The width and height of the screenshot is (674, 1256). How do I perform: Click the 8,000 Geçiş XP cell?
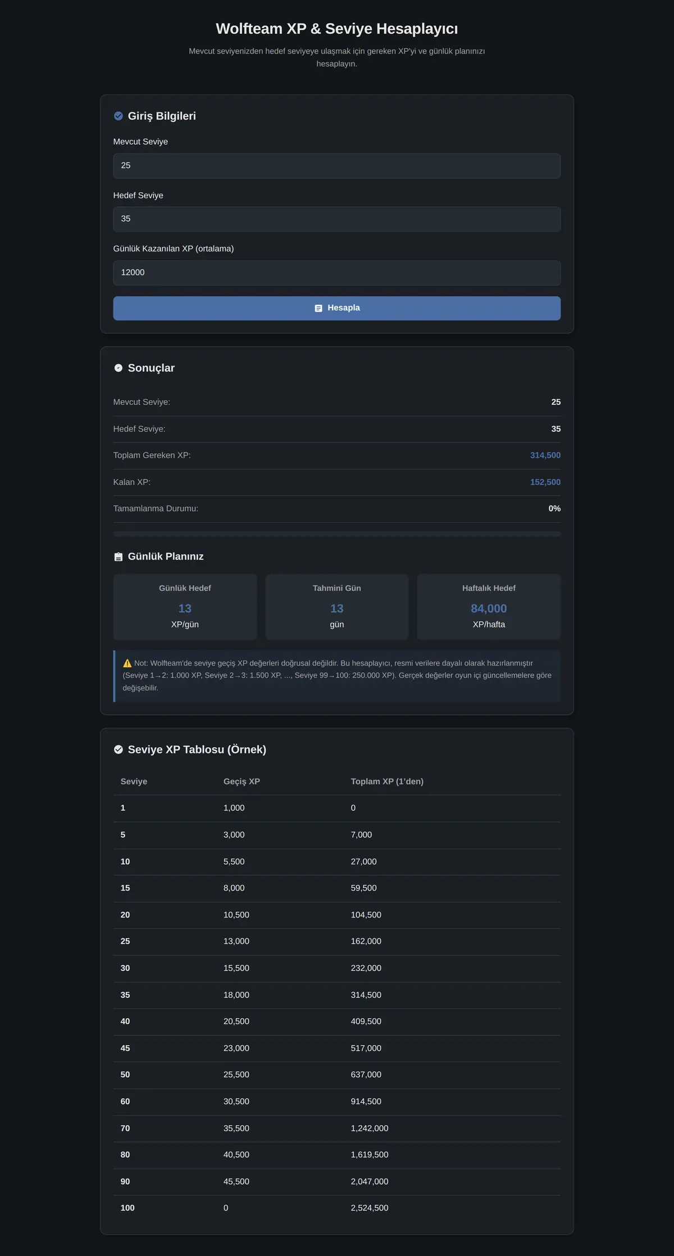[234, 888]
